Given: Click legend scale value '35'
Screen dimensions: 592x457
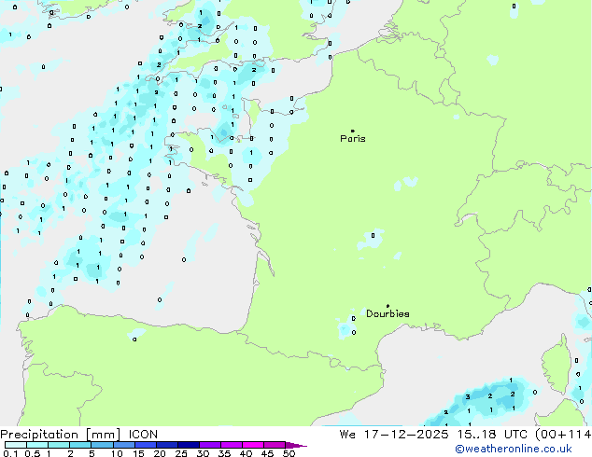Looking at the screenshot, I should click(224, 453).
